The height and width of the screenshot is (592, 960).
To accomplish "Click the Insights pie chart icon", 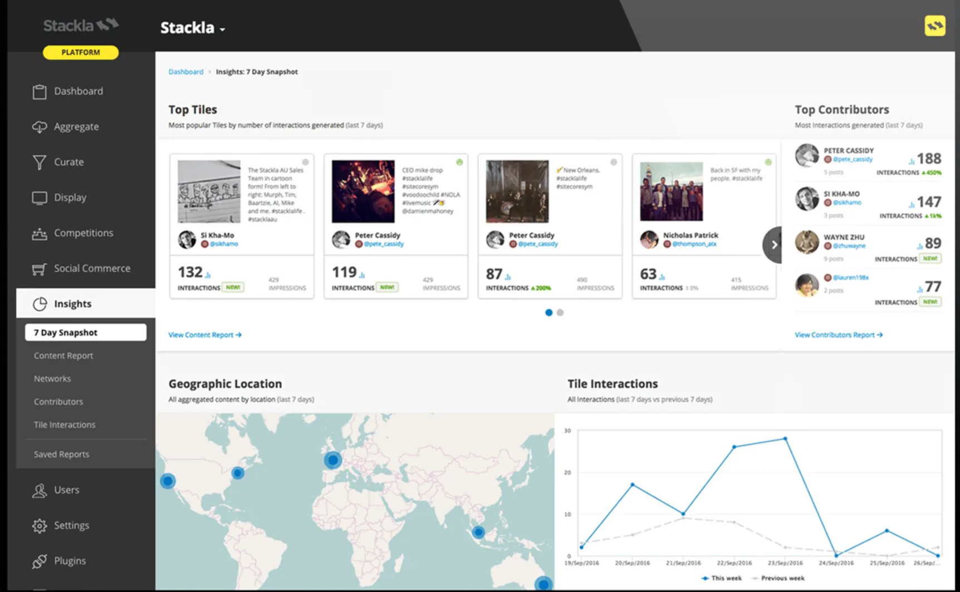I will pos(40,304).
